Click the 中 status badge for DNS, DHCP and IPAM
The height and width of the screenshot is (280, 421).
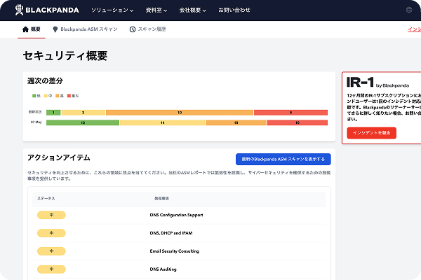tap(51, 233)
